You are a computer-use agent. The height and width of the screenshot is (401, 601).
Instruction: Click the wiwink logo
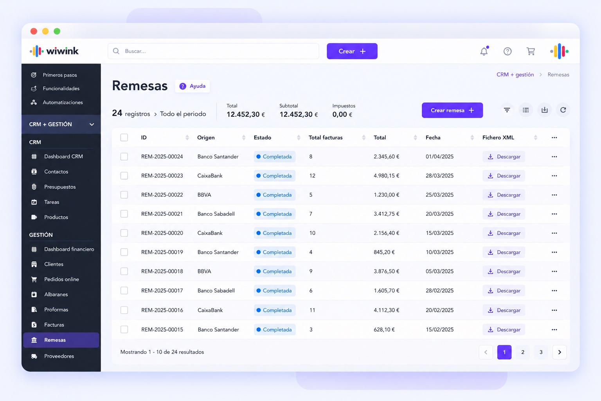[x=54, y=51]
